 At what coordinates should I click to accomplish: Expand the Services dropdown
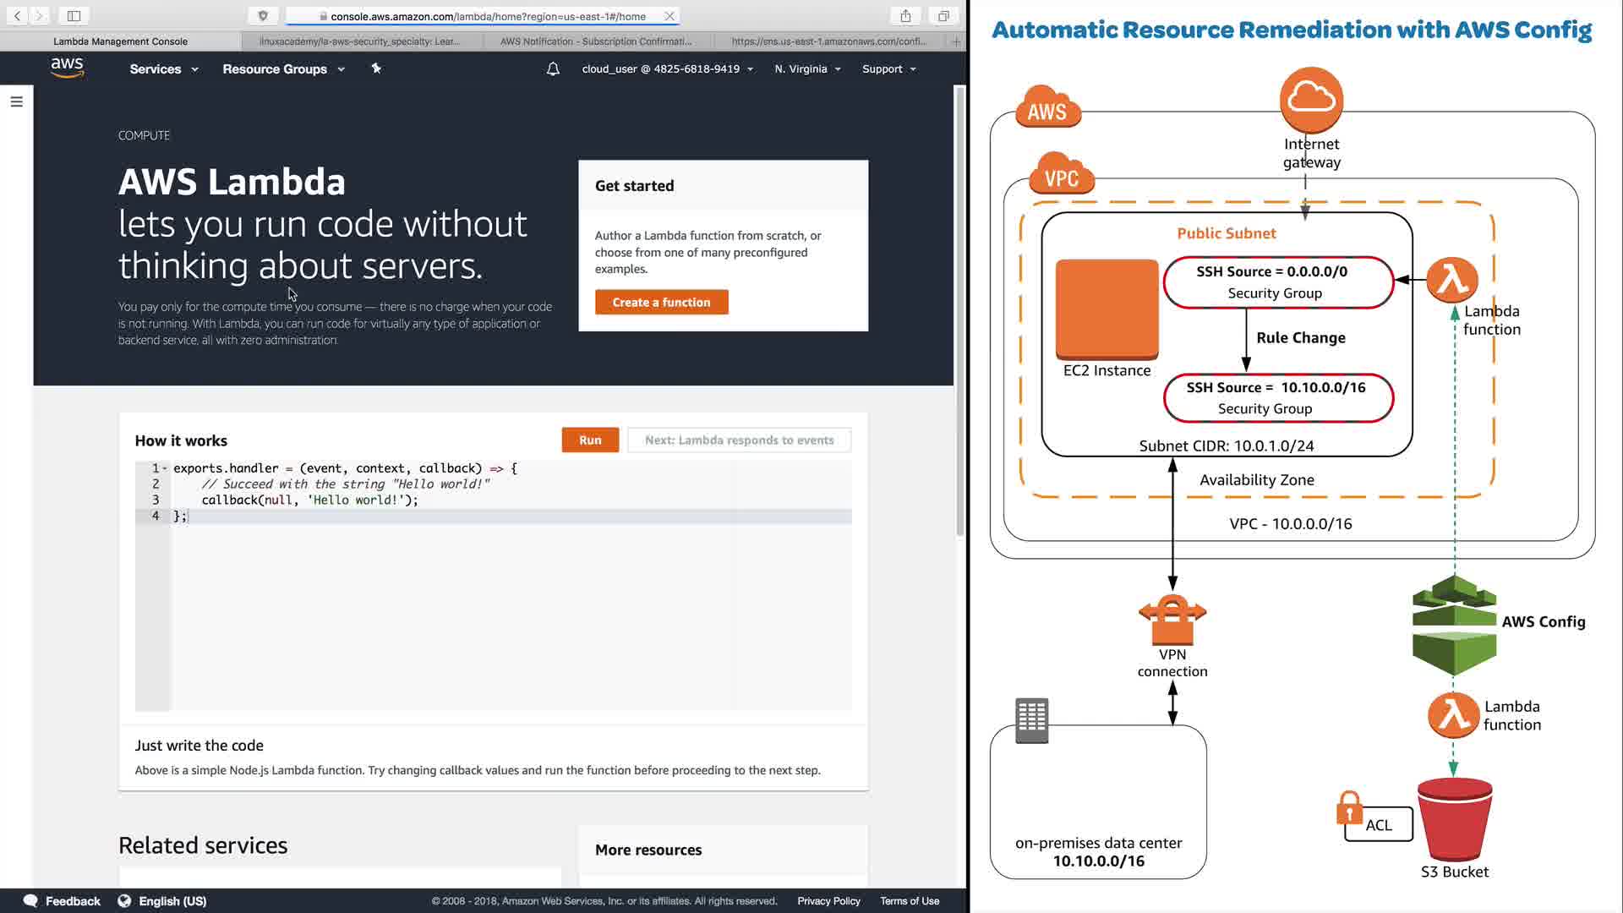(164, 69)
